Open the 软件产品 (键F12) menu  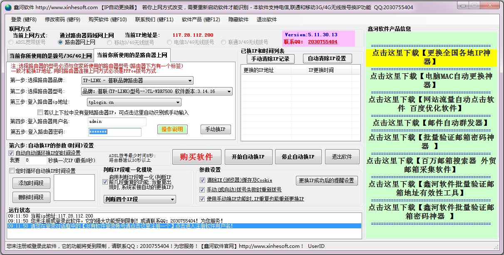201,20
